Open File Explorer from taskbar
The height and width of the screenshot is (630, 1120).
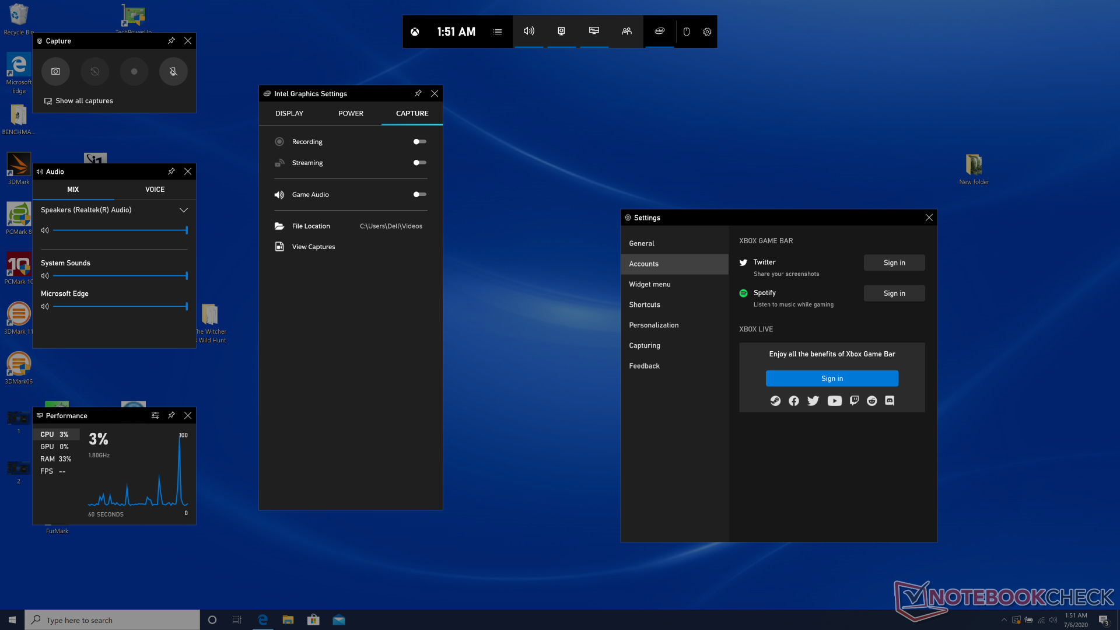(x=288, y=620)
